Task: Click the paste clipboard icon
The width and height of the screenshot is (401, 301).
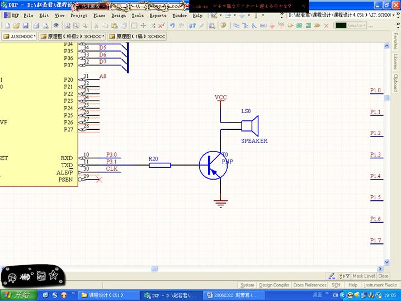Action: (x=114, y=26)
